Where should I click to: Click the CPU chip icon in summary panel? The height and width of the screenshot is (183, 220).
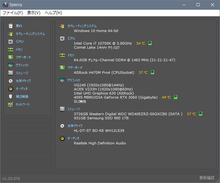62,39
